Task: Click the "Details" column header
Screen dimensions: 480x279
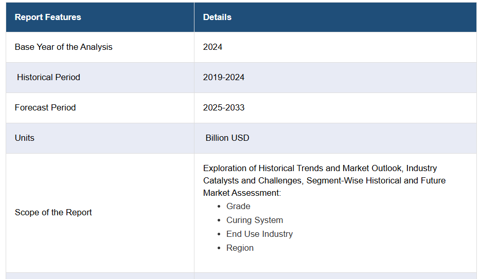Action: click(x=217, y=17)
